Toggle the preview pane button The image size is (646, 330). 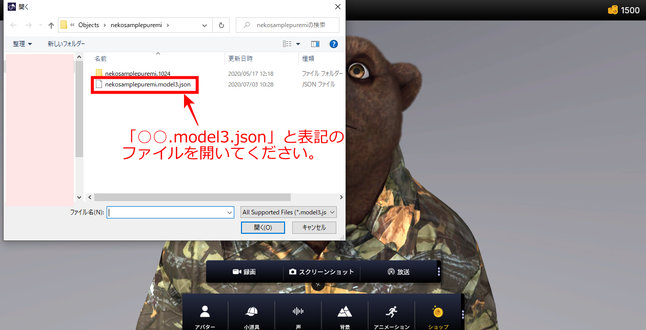315,44
